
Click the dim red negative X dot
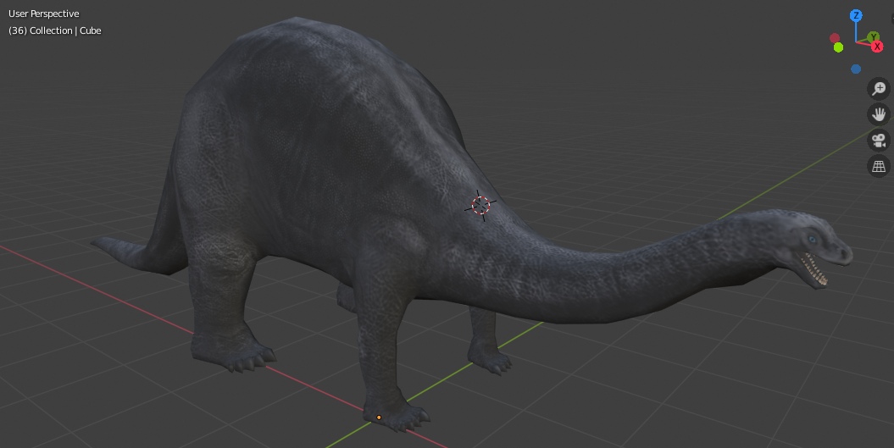(x=835, y=38)
